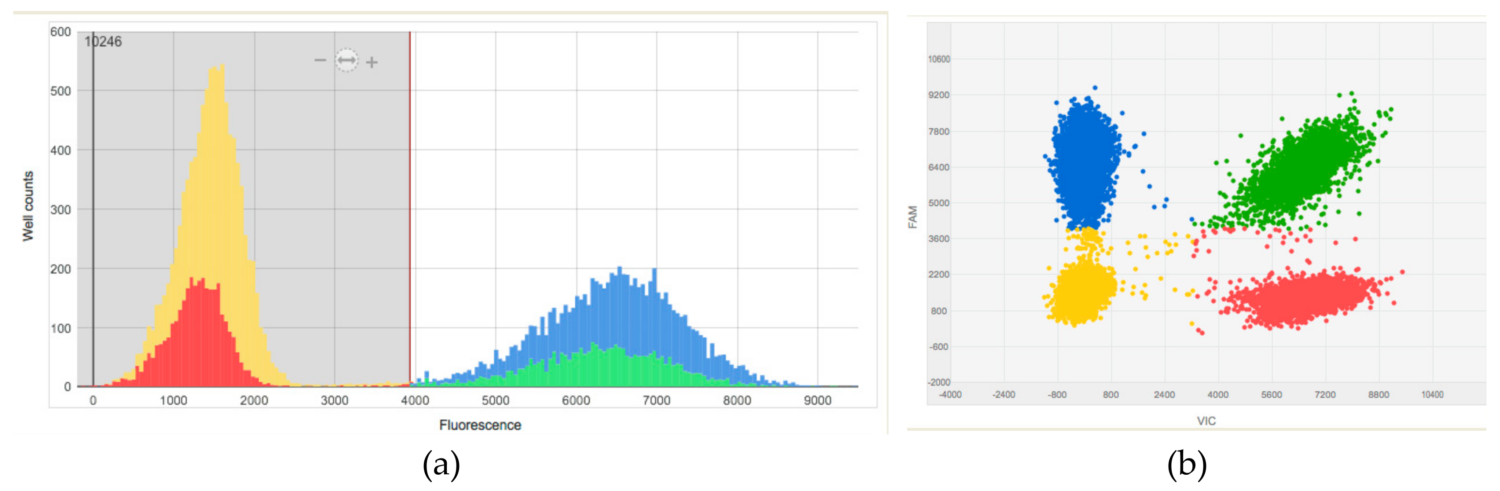
Task: Click the Fluorescence x-axis title
Action: click(x=480, y=425)
